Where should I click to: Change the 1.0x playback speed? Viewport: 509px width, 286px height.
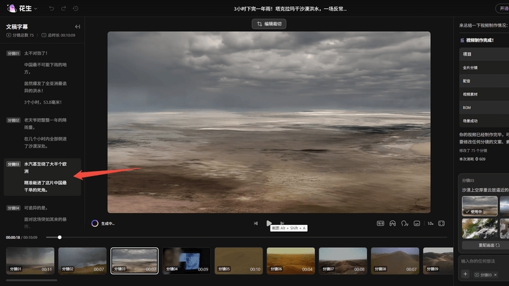coord(431,224)
